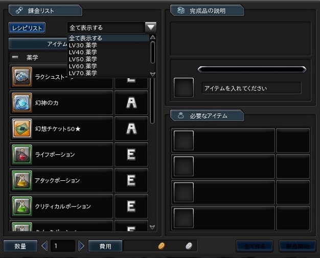
Task: Select the red ライフポーション icon
Action: [x=21, y=154]
